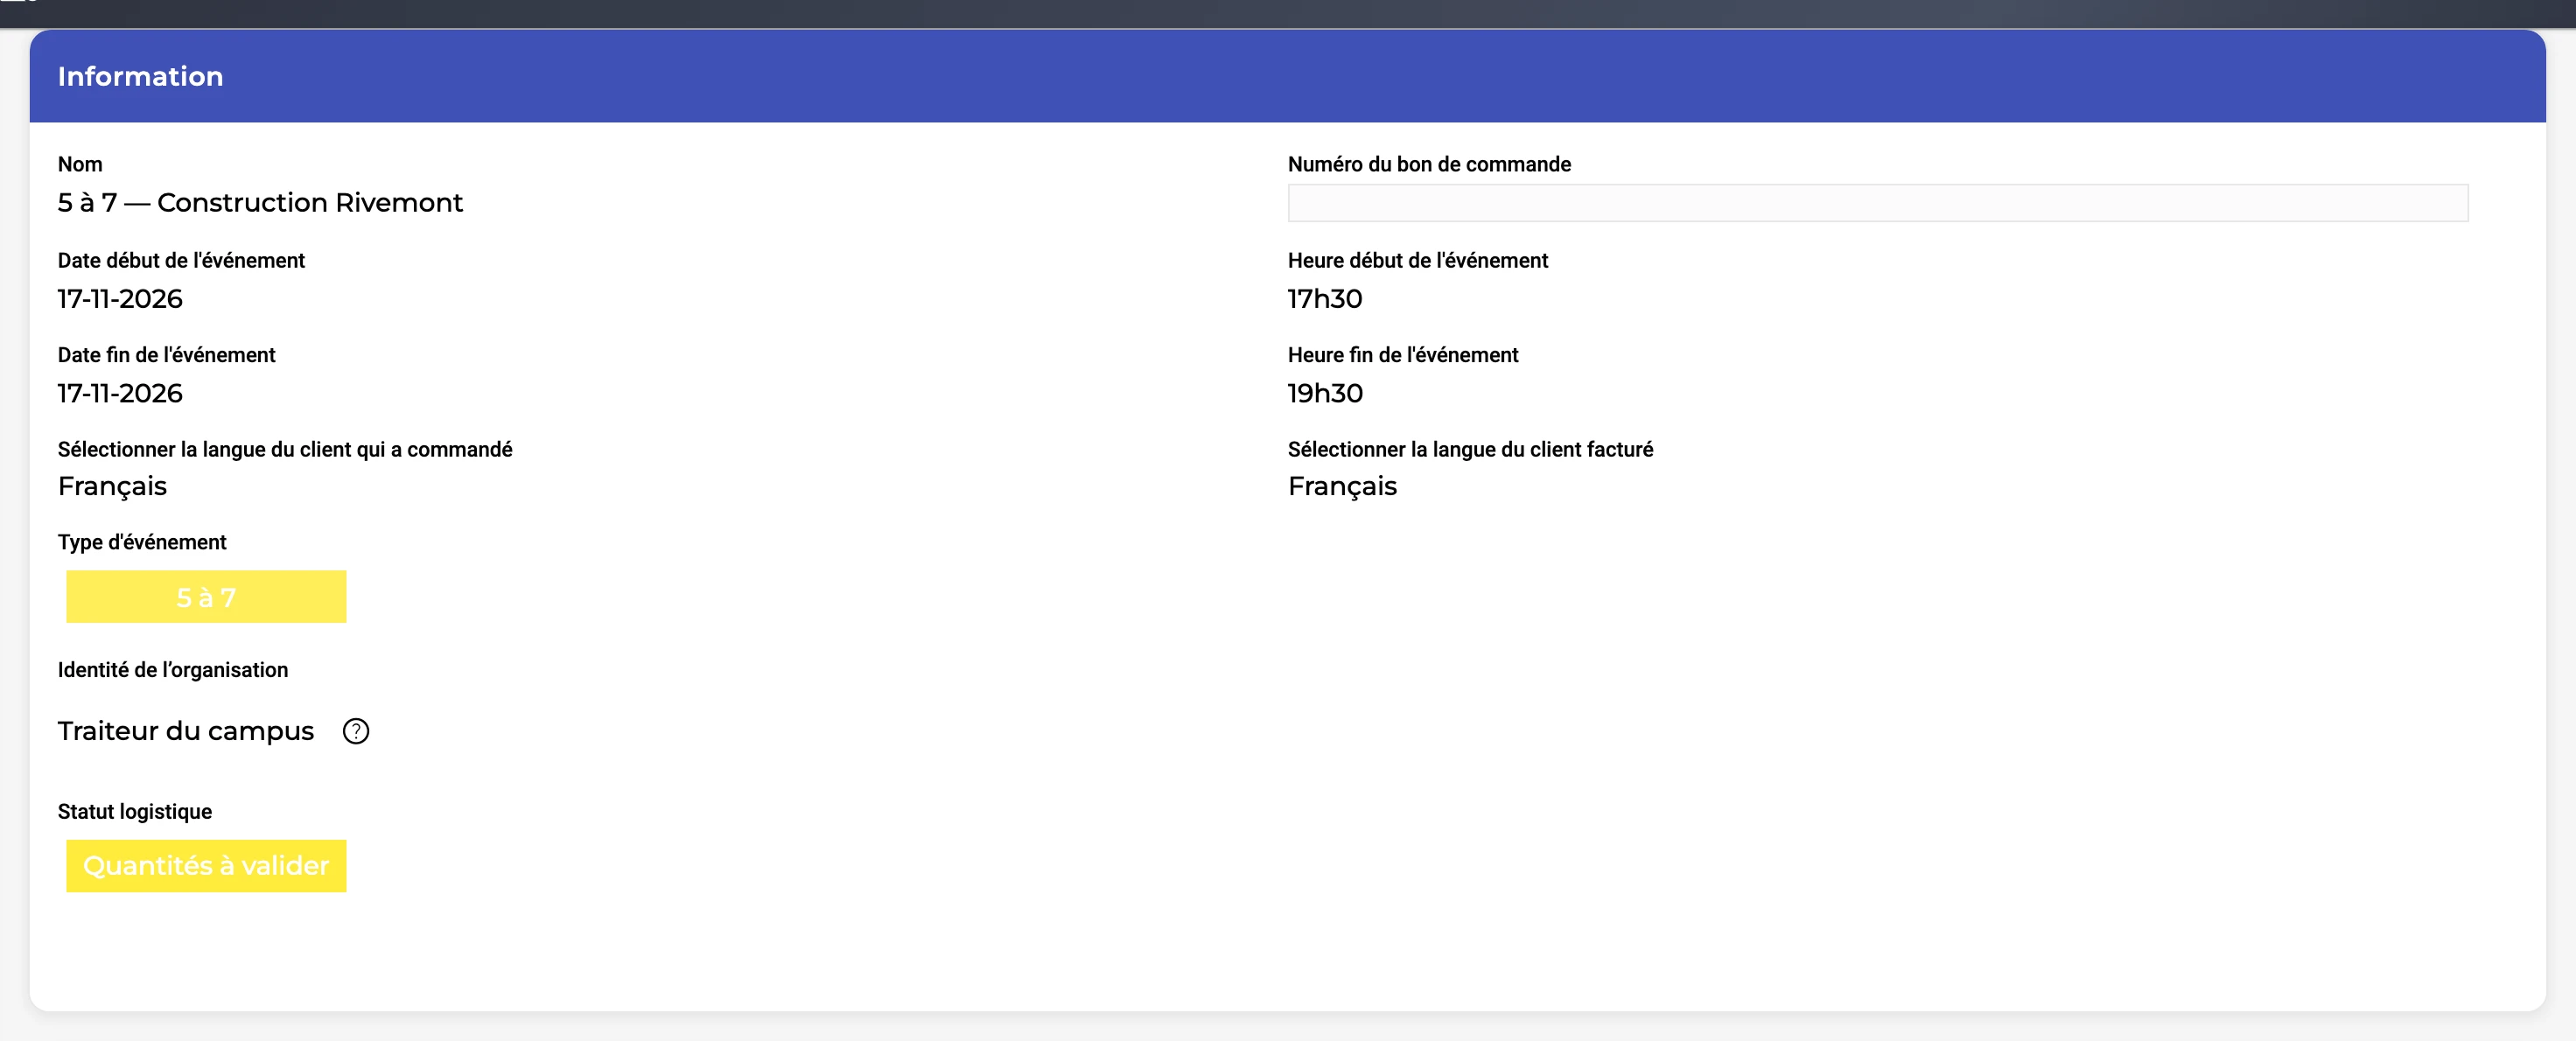Click the Quantités à valider status badge
The height and width of the screenshot is (1041, 2576).
(x=206, y=866)
